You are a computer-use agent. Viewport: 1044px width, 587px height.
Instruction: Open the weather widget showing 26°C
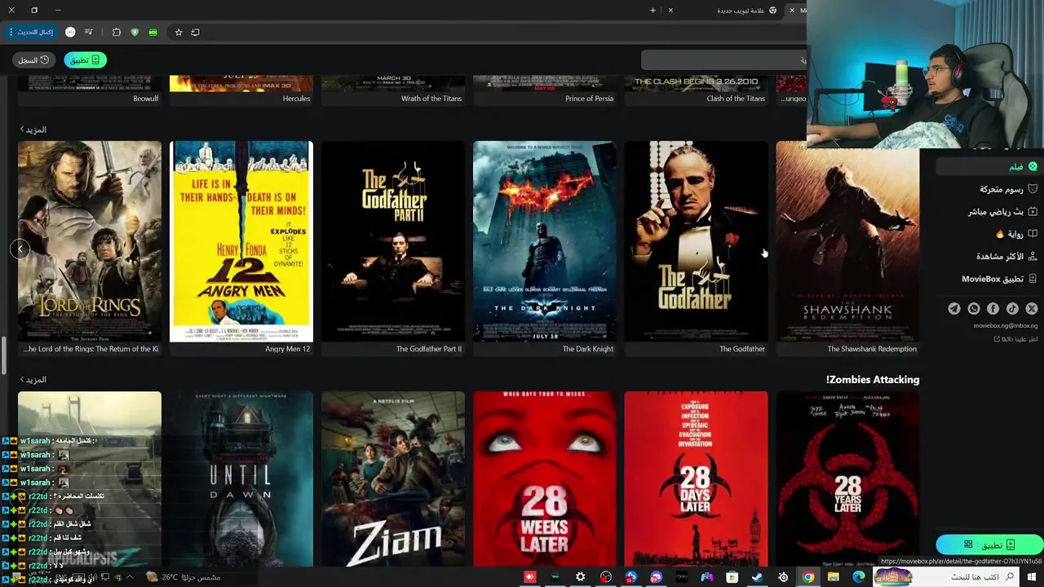click(184, 577)
